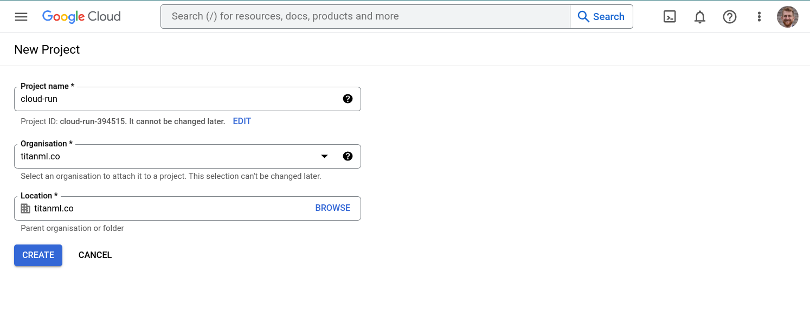Click inside the Project name input field
The image size is (810, 322).
point(163,99)
